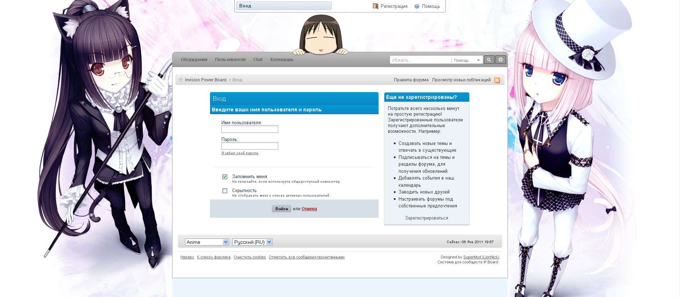Click "К списку форумов" footer link
Screen dimensions: 680x297
(214, 257)
